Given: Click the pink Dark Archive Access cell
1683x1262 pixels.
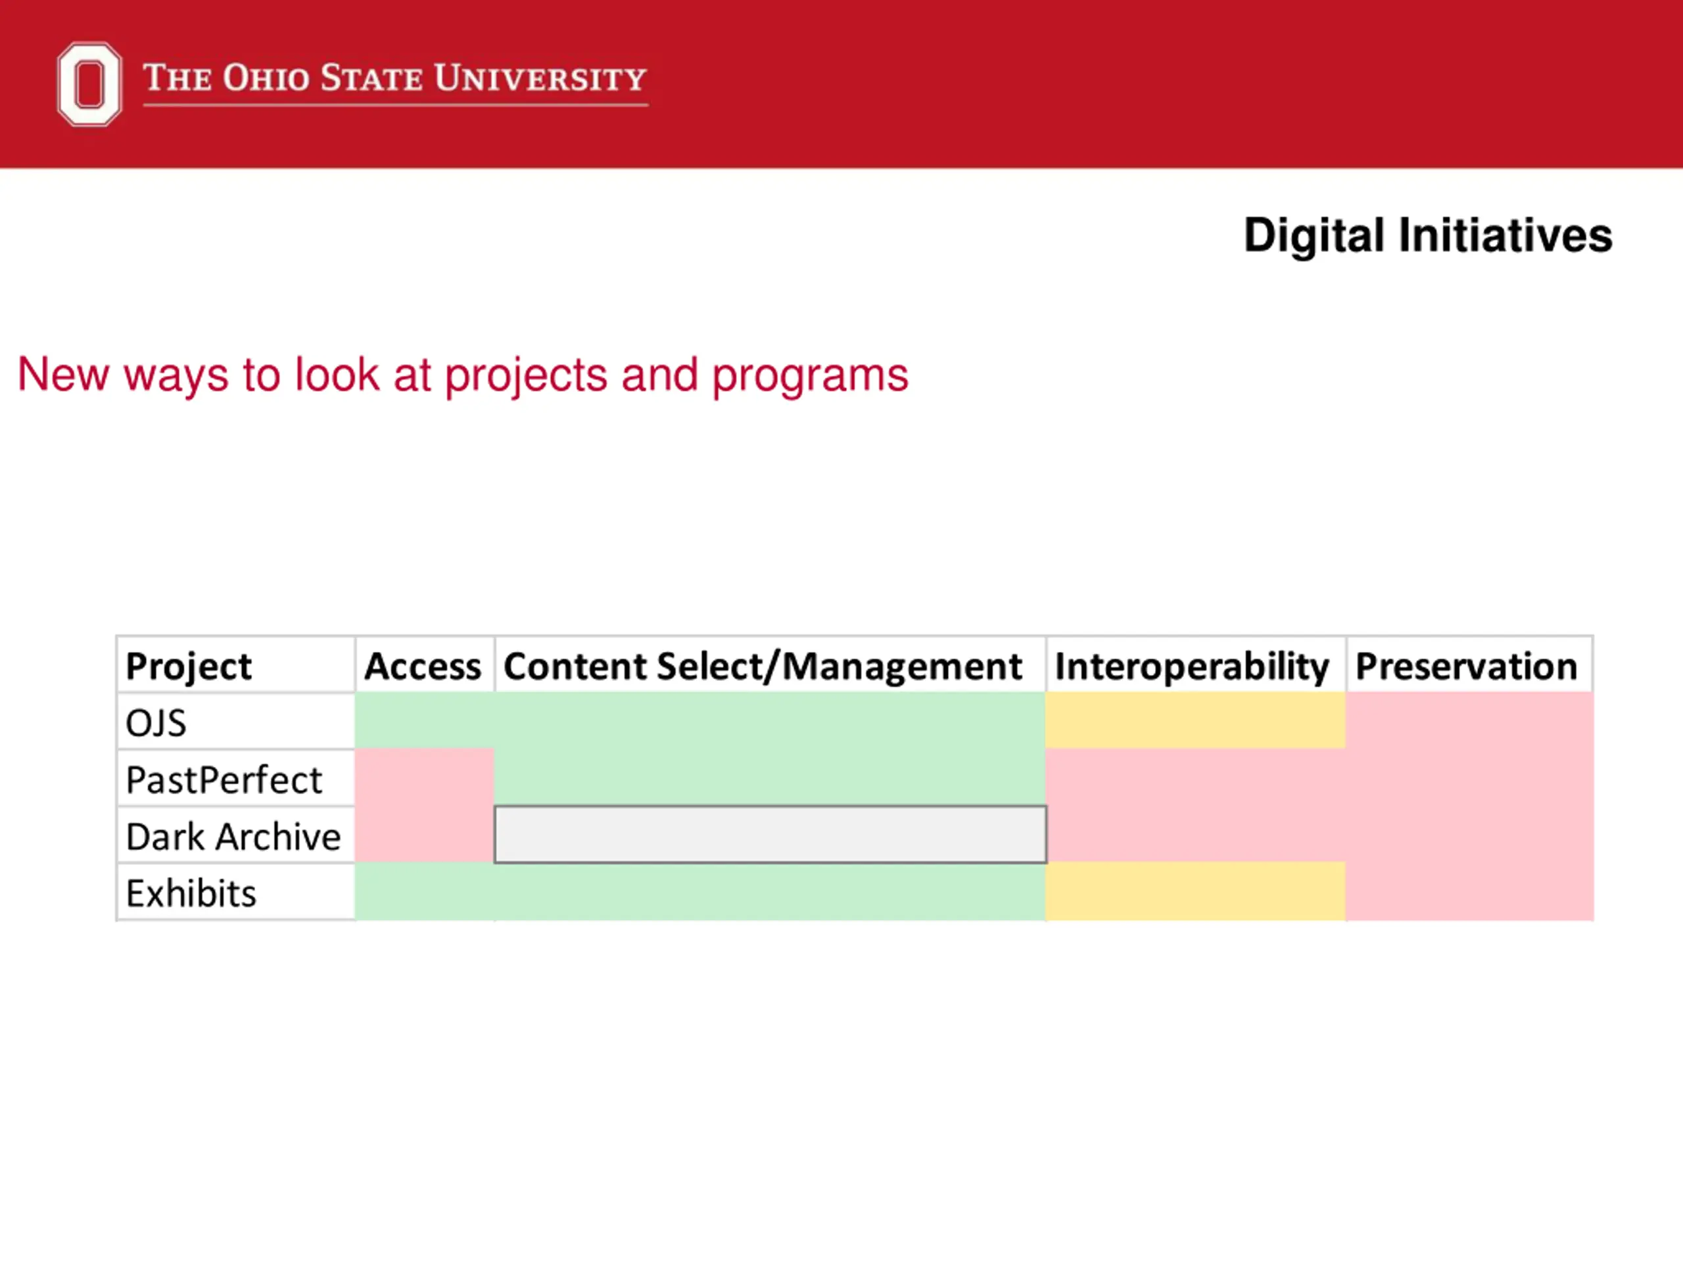Looking at the screenshot, I should (x=425, y=835).
